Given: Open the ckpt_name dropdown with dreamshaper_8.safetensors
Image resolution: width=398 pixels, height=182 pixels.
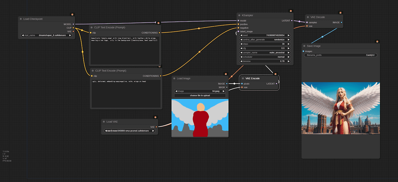Looking at the screenshot, I should 46,35.
